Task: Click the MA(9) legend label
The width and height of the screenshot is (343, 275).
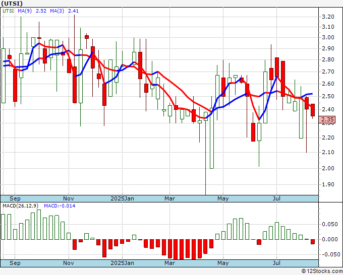Action: pyautogui.click(x=25, y=11)
